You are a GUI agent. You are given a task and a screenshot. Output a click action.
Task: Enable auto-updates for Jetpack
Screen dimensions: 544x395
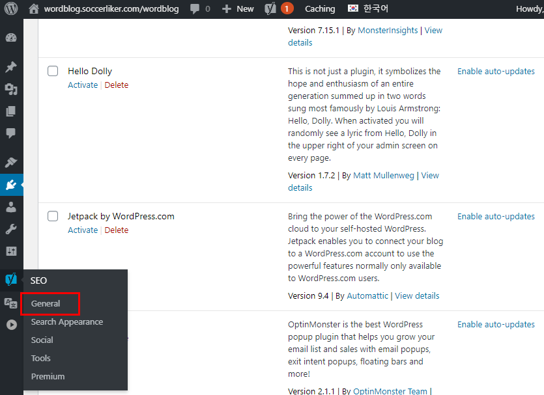tap(496, 217)
